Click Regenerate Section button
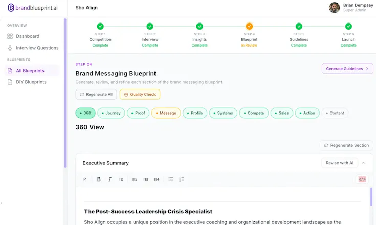Image resolution: width=376 pixels, height=225 pixels. pyautogui.click(x=346, y=145)
